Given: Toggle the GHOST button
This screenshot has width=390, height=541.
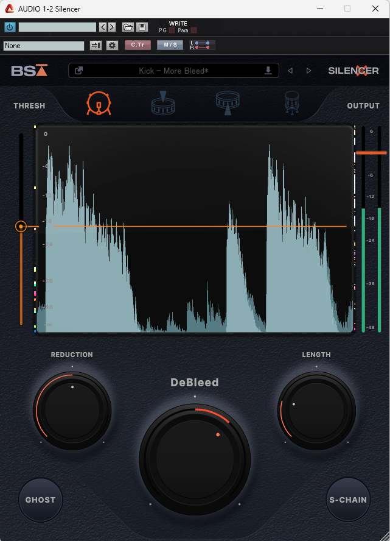Looking at the screenshot, I should pos(40,500).
